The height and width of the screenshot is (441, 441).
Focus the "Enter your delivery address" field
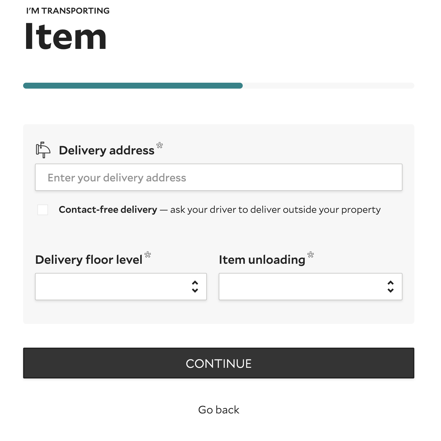coord(219,177)
